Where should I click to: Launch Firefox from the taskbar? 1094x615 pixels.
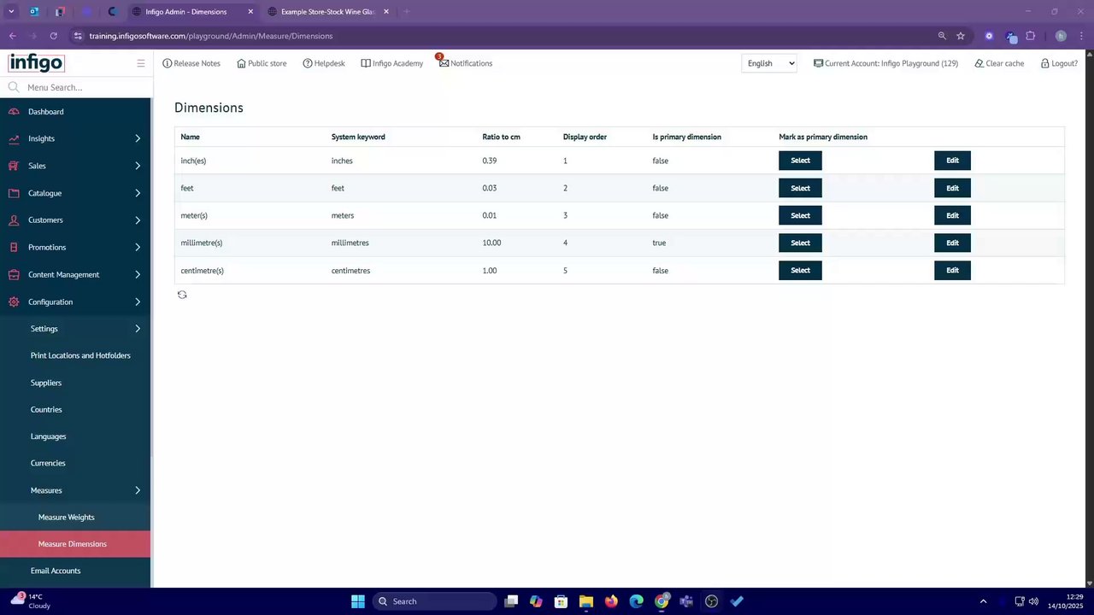pyautogui.click(x=611, y=601)
